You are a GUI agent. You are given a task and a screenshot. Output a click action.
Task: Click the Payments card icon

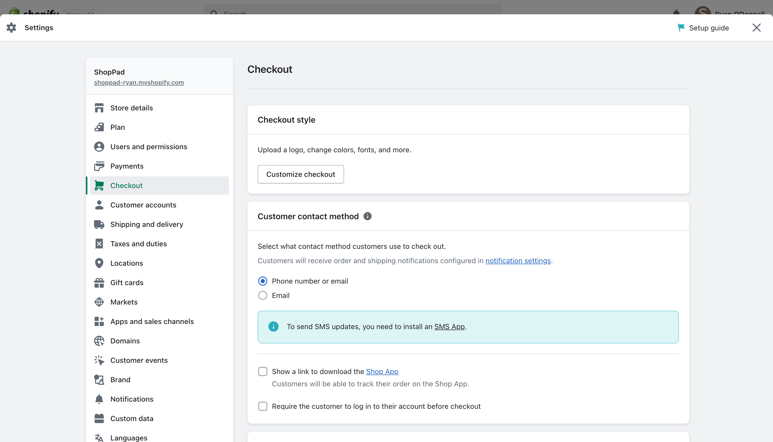click(x=99, y=166)
